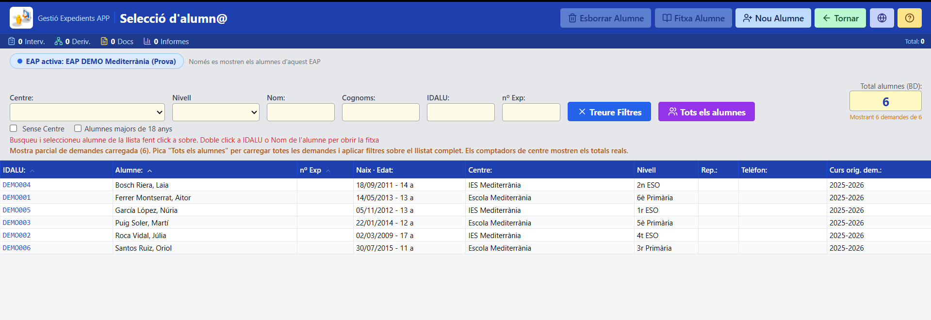Viewport: 931px width, 320px height.
Task: Select student Puig Soler, Martí
Action: (142, 223)
